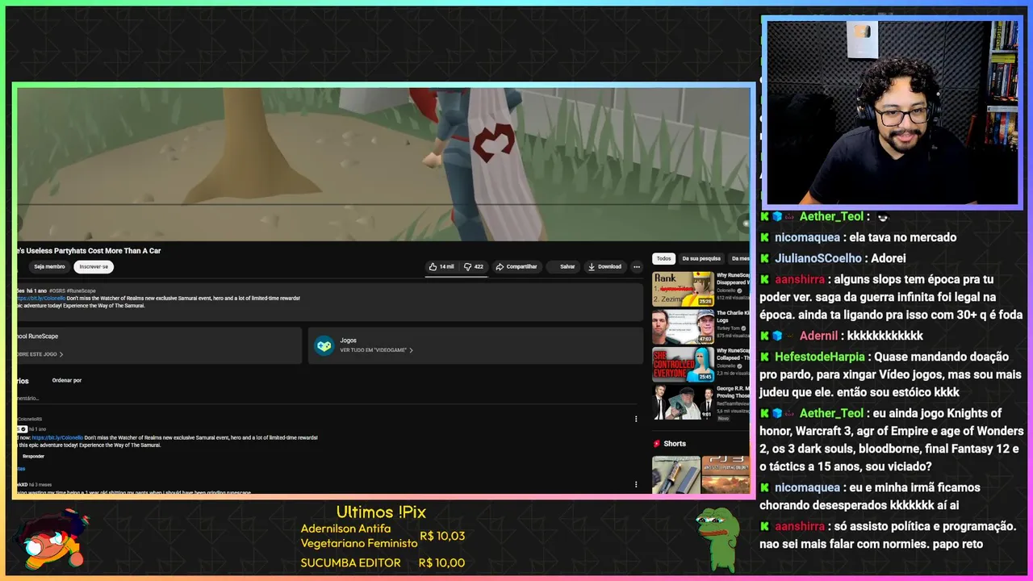Viewport: 1033px width, 581px height.
Task: Click the green badge beside nicomaquea 'ela tava'
Action: (x=764, y=237)
